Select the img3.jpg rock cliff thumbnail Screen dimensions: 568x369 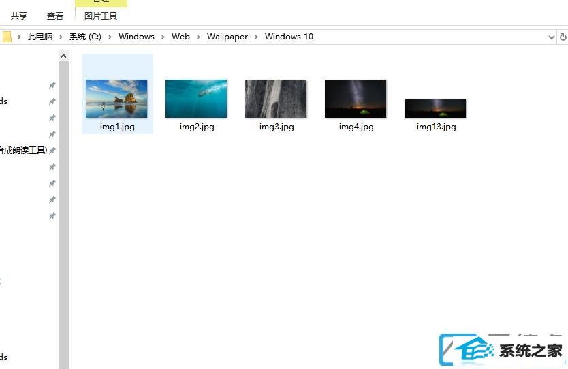click(x=276, y=99)
